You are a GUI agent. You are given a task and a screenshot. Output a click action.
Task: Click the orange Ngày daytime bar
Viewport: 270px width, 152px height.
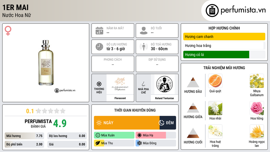click(x=127, y=123)
